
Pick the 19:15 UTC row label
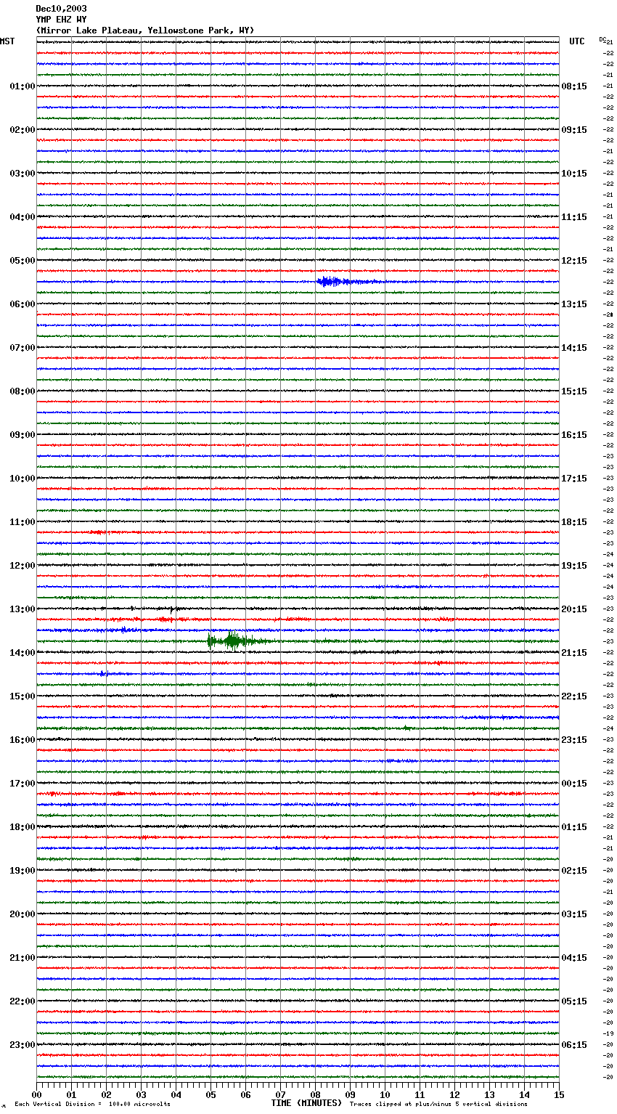pyautogui.click(x=574, y=566)
